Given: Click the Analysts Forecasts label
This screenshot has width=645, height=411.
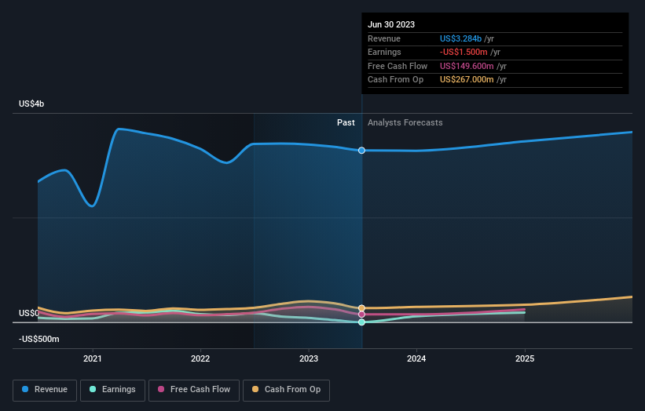Looking at the screenshot, I should (x=405, y=123).
